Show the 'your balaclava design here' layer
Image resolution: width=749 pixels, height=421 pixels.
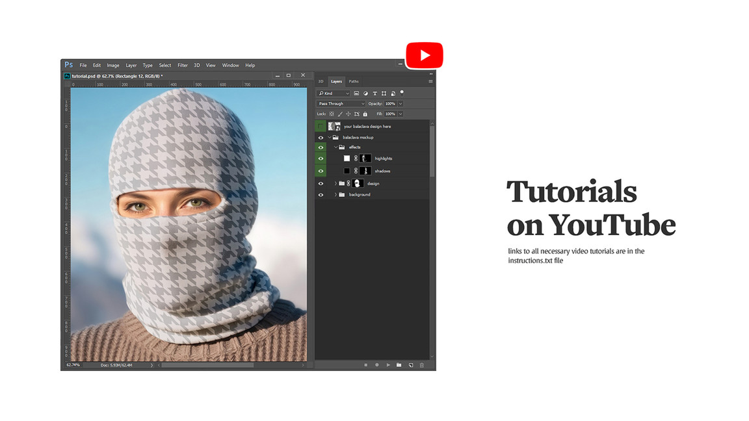tap(321, 127)
